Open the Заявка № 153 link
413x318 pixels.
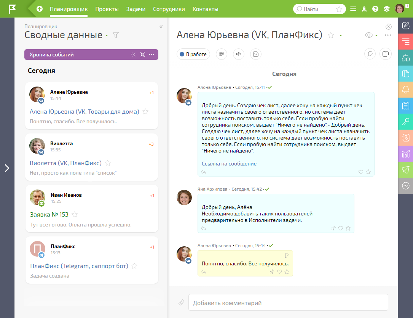49,215
